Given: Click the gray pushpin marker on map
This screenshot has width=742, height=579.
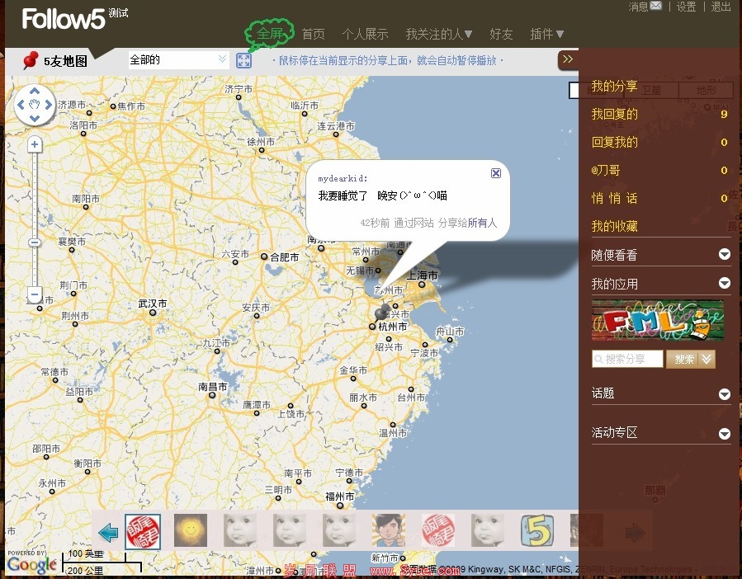Looking at the screenshot, I should tap(382, 311).
